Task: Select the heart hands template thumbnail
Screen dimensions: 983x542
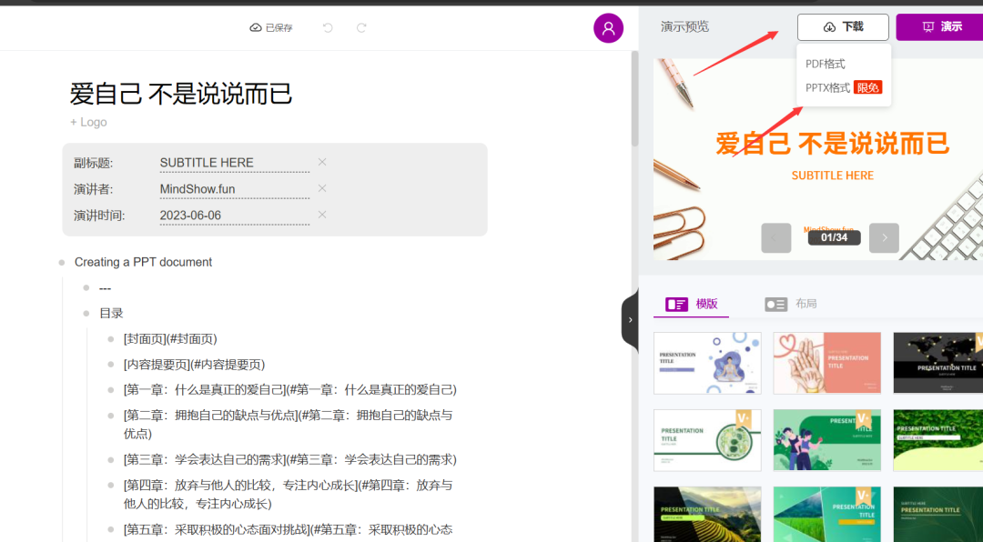Action: point(826,363)
